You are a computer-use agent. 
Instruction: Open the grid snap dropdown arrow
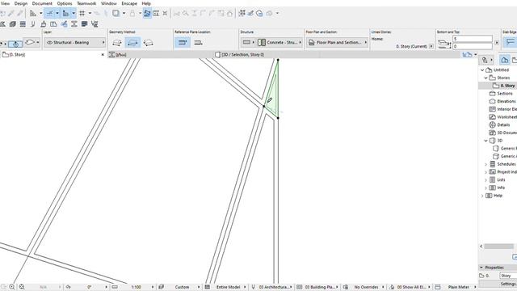click(90, 13)
